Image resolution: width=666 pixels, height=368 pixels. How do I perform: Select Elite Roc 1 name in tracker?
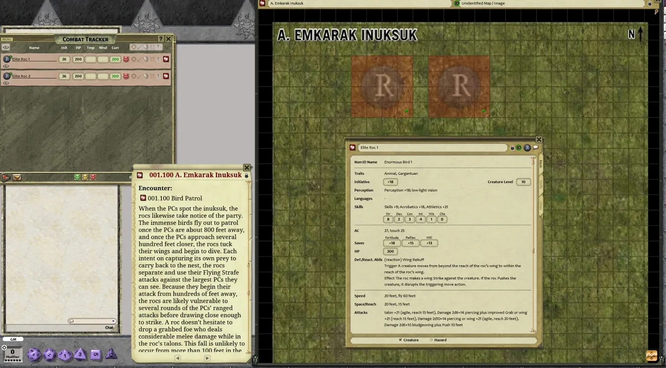tap(34, 59)
